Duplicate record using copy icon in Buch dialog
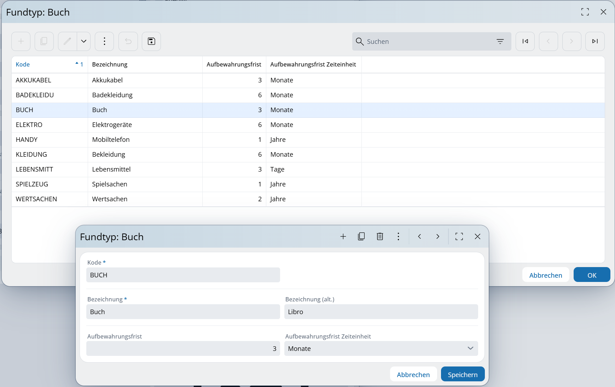 tap(361, 237)
